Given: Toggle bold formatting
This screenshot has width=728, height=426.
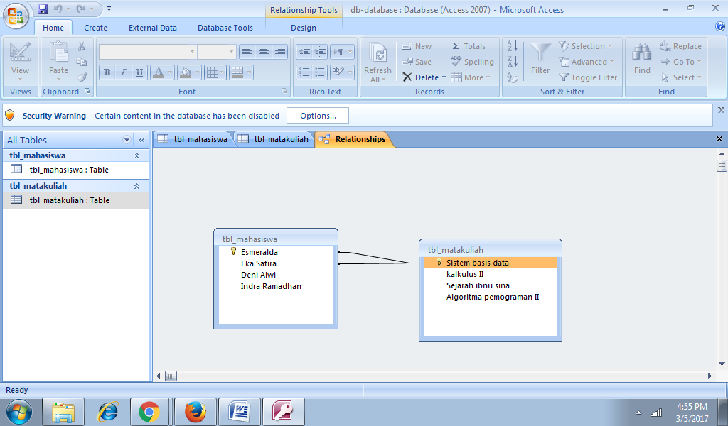Looking at the screenshot, I should tap(106, 73).
